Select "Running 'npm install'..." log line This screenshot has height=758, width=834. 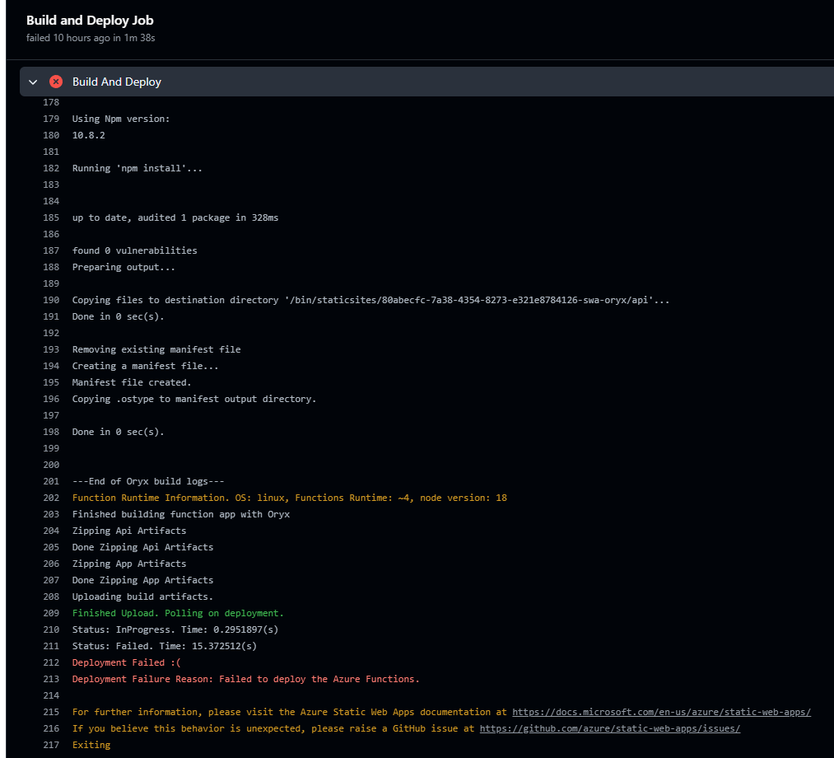[x=137, y=168]
